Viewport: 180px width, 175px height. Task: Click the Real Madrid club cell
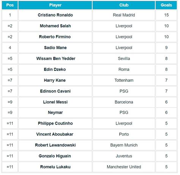click(x=124, y=15)
